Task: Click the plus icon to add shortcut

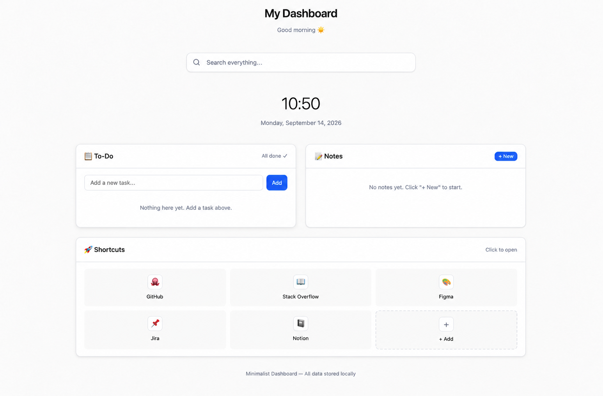Action: coord(446,324)
